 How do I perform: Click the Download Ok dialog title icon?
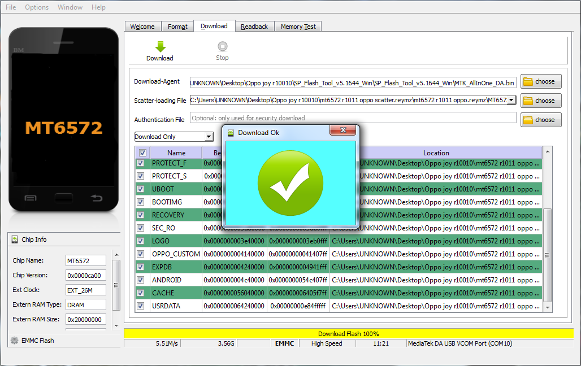(231, 133)
